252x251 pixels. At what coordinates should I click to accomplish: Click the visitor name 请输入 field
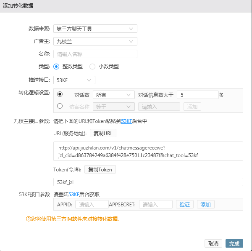click(159, 107)
